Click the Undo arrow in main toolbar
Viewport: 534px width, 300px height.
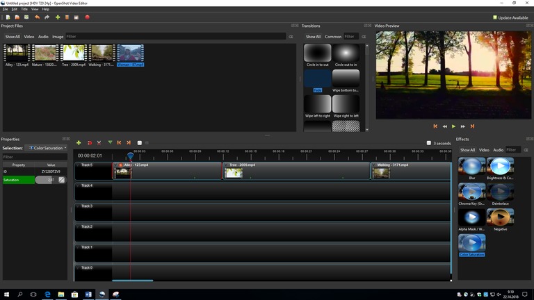[x=38, y=17]
